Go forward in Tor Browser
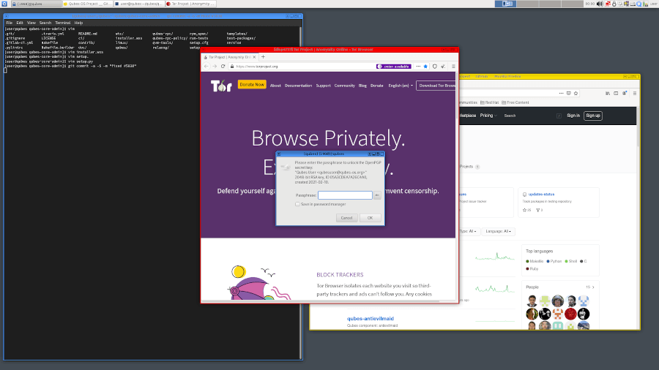 [215, 67]
